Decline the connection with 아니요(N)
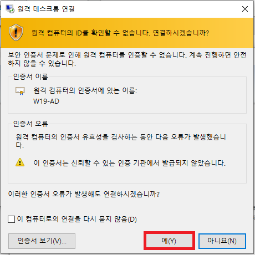The image size is (255, 255). 222,241
